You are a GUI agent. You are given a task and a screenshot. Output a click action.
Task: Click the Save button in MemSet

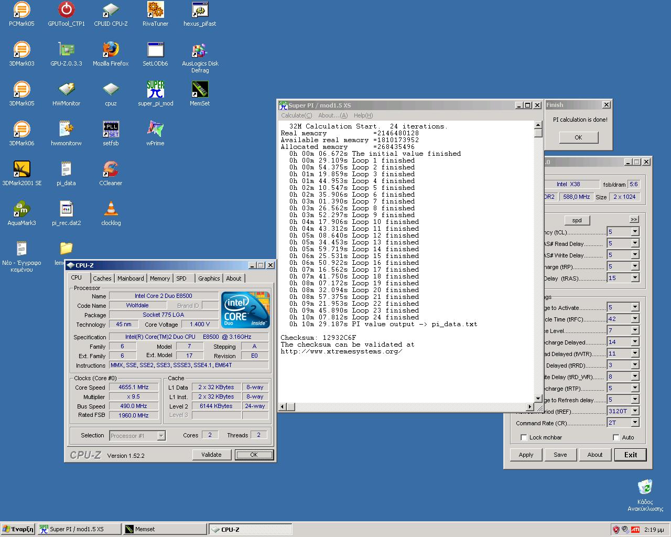click(560, 455)
